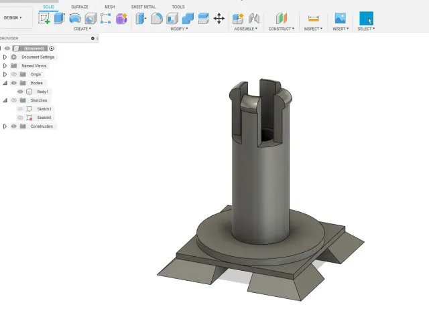Select the Hole tool
Screen dimensions: 429x321
(x=90, y=19)
